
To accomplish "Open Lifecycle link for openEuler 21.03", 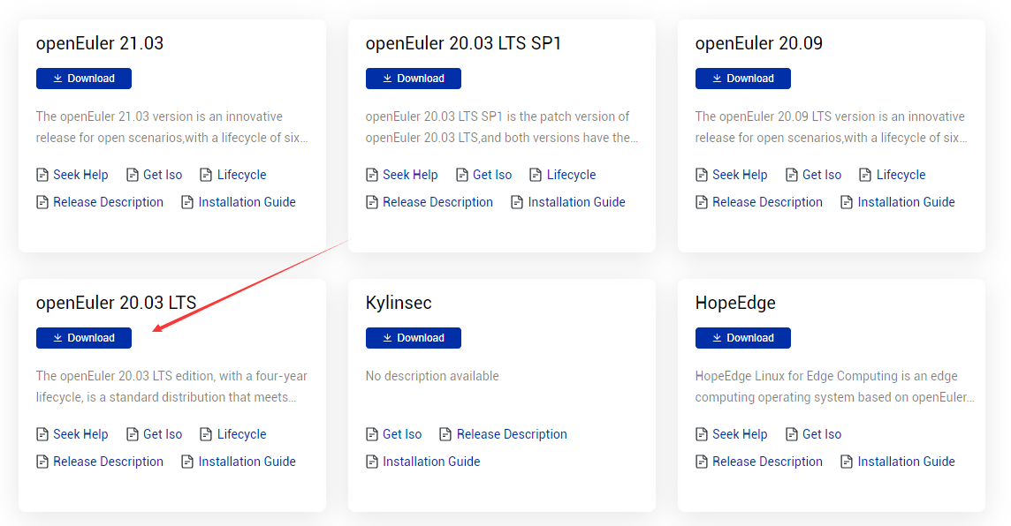I will (241, 175).
